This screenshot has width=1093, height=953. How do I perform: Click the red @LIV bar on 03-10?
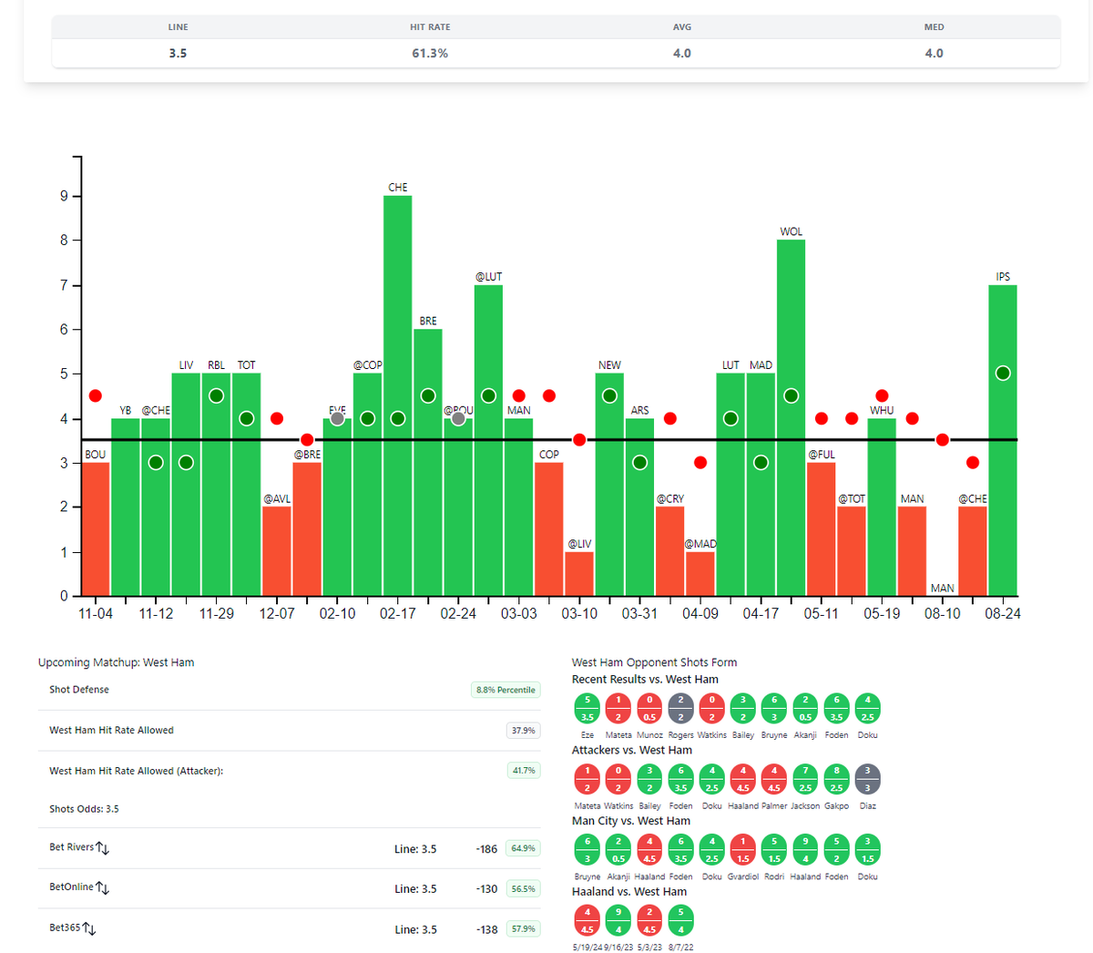click(579, 573)
